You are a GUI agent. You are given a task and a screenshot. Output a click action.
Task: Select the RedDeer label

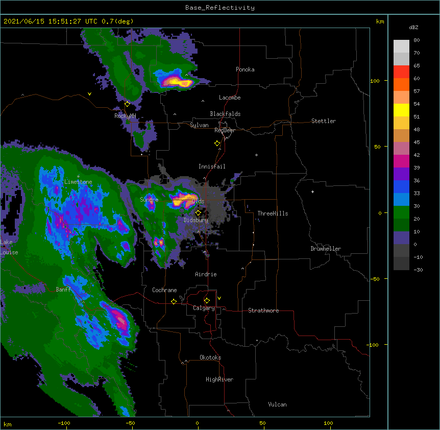tap(225, 130)
